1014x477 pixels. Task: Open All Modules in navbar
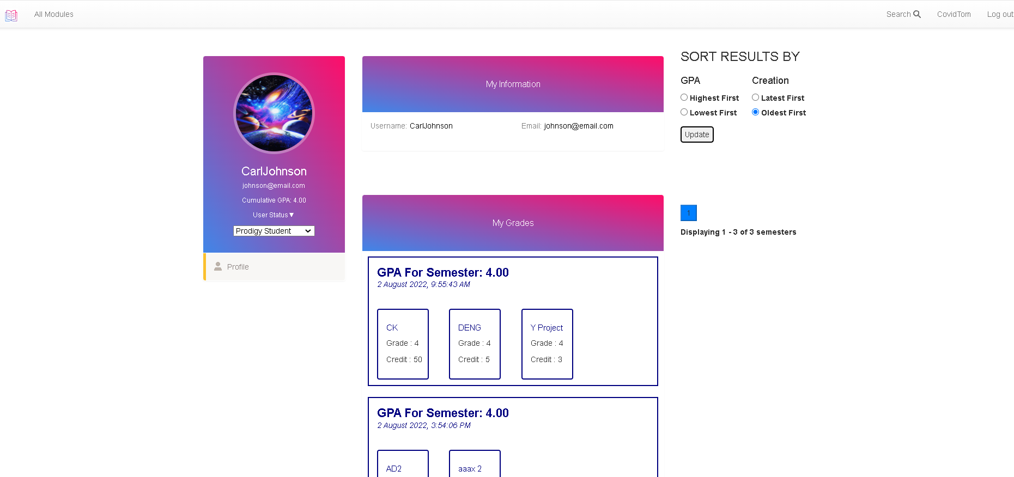(54, 14)
